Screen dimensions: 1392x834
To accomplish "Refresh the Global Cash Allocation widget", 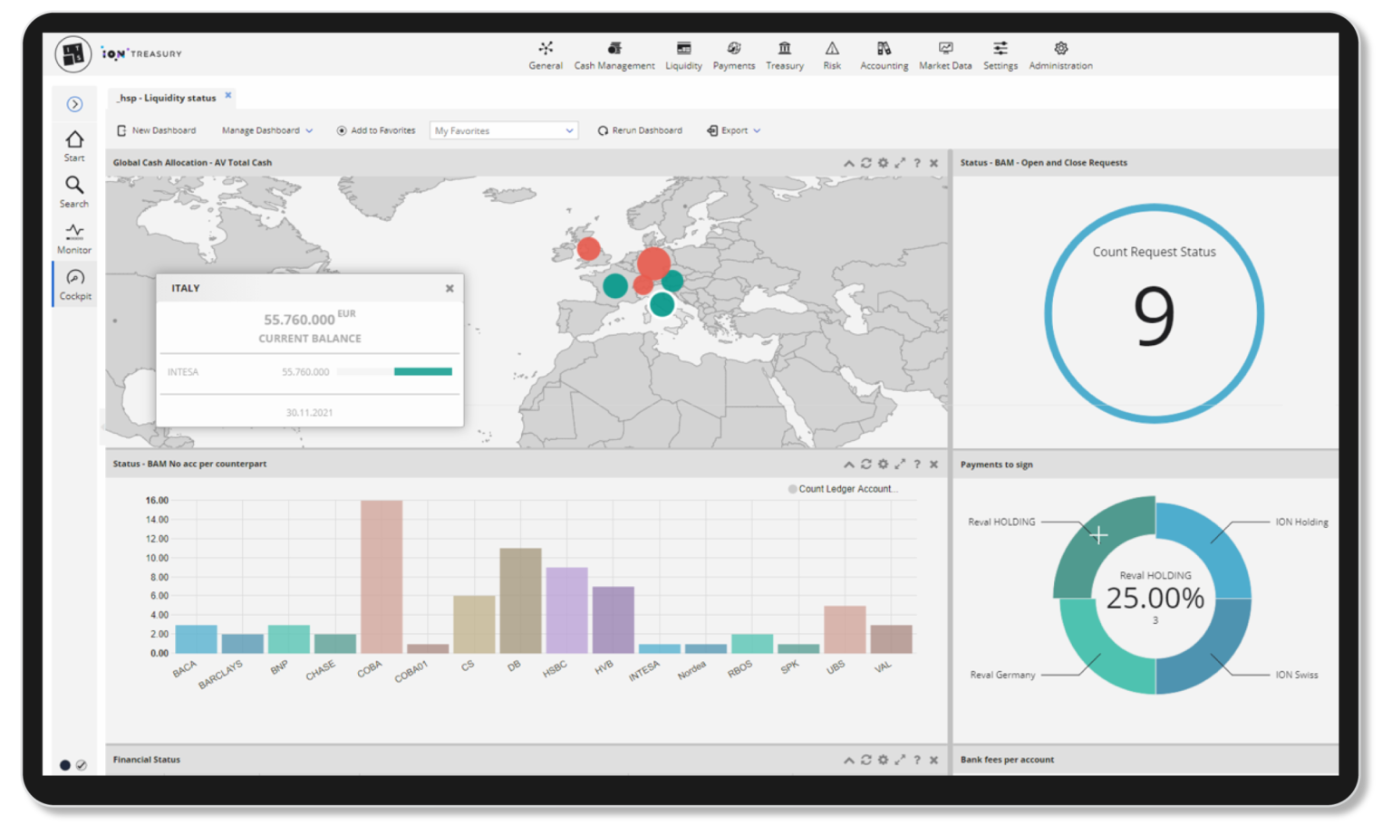I will (x=865, y=163).
